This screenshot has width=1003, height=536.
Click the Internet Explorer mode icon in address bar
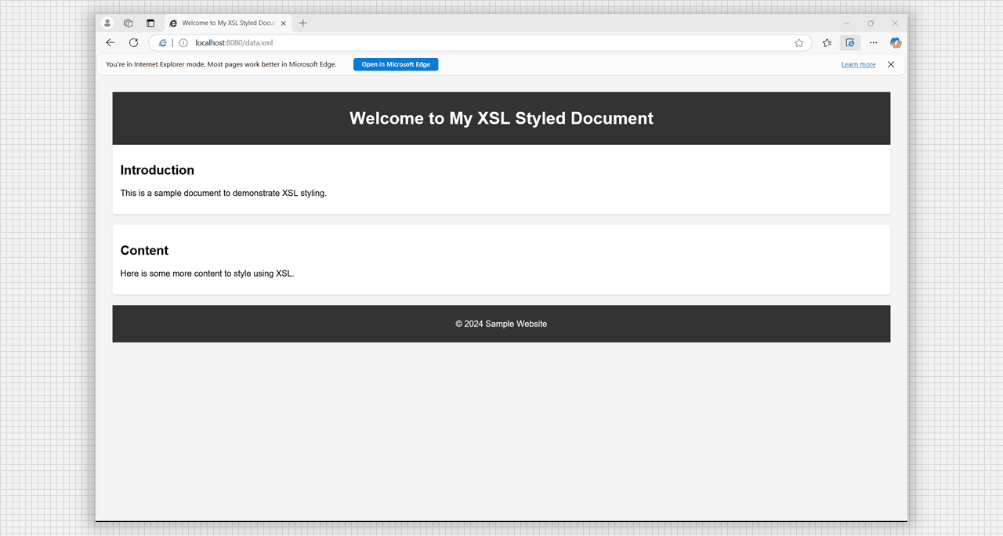163,43
